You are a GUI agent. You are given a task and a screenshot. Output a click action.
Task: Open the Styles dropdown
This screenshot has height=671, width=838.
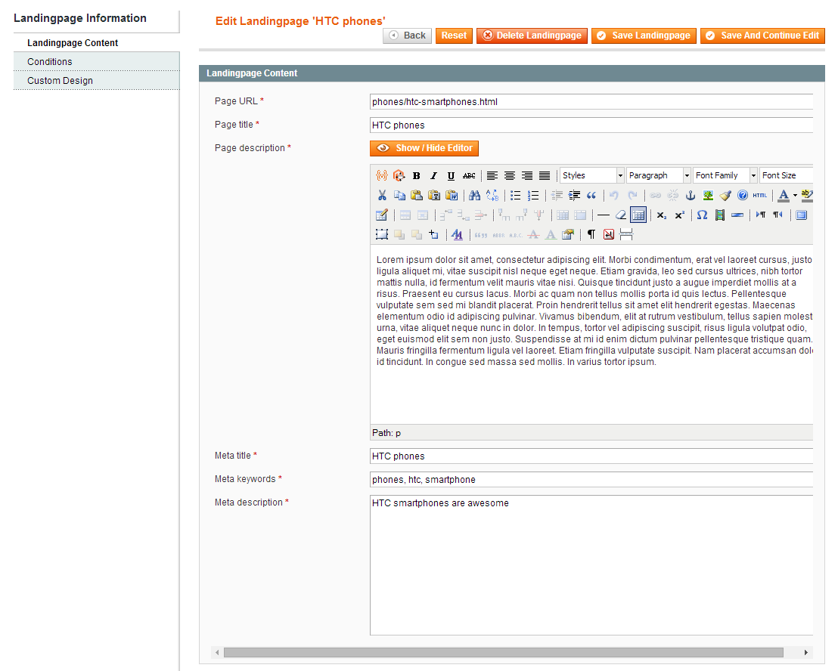click(x=592, y=175)
